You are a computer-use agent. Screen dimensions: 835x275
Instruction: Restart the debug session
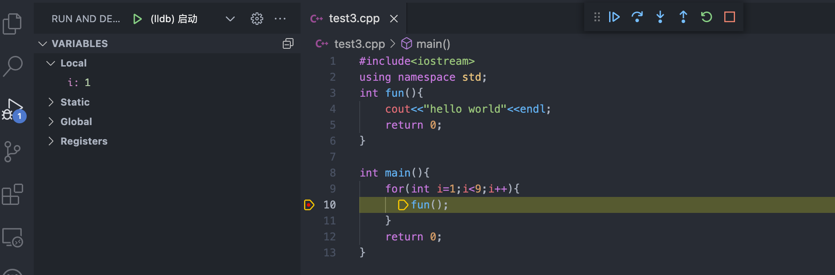(x=707, y=17)
